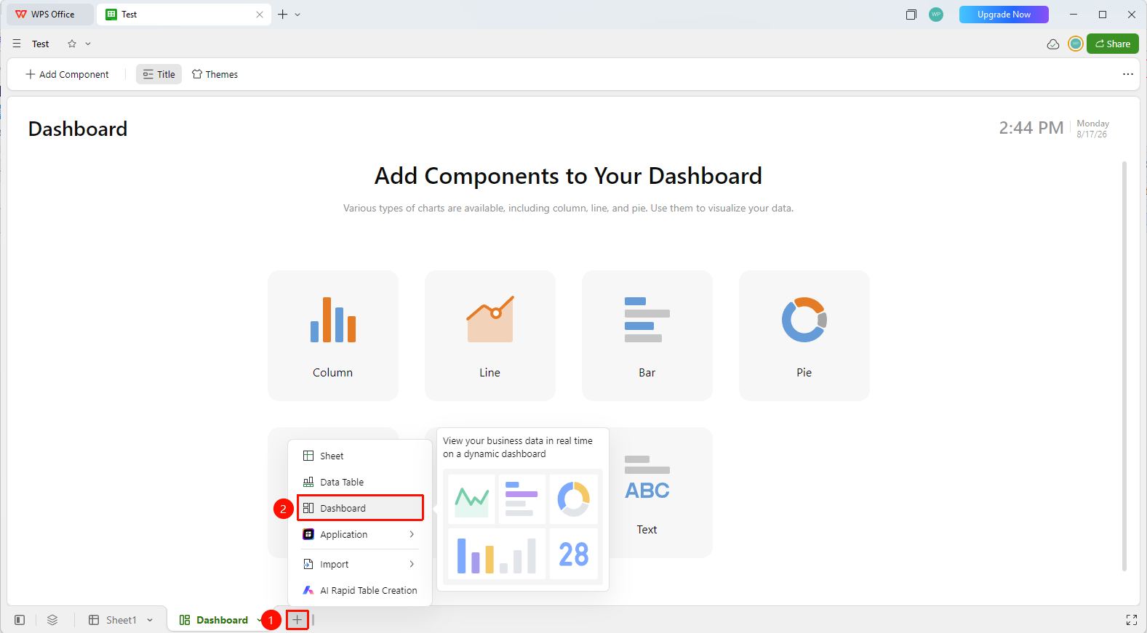This screenshot has width=1147, height=633.
Task: Choose Dashboard from the popup menu
Action: point(360,508)
